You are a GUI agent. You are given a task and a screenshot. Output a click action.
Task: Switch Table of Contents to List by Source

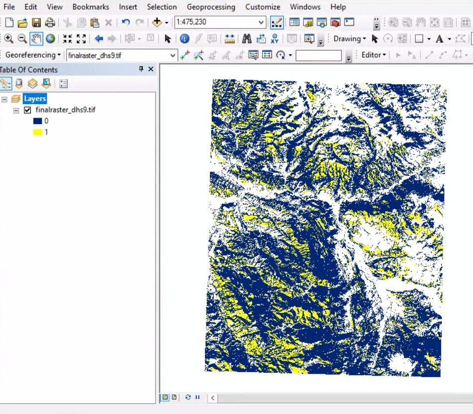pos(18,83)
